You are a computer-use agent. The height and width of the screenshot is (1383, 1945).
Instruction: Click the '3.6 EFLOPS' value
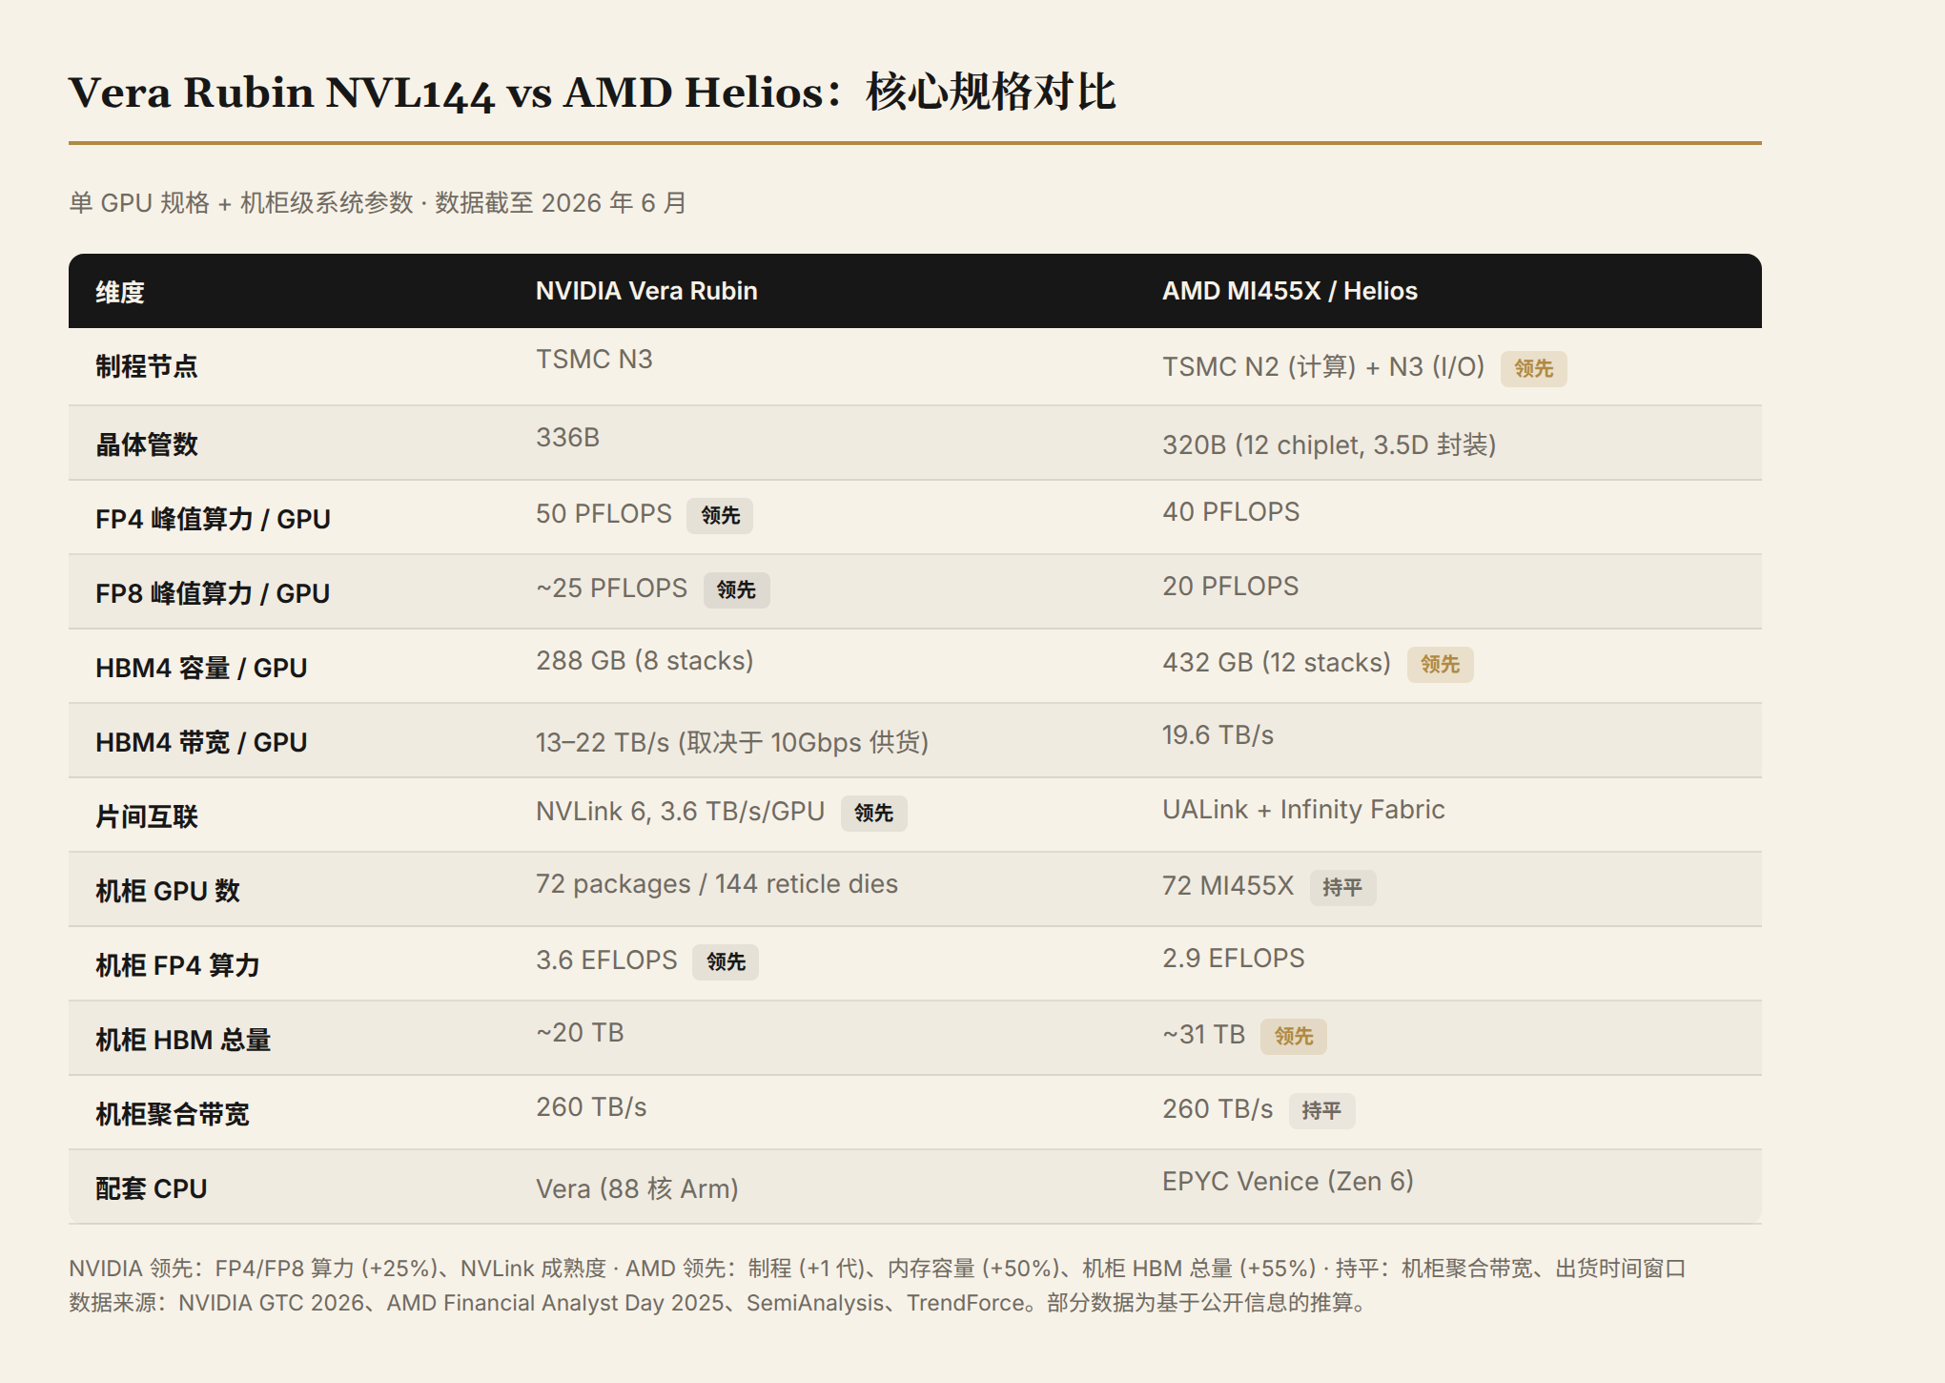(606, 960)
